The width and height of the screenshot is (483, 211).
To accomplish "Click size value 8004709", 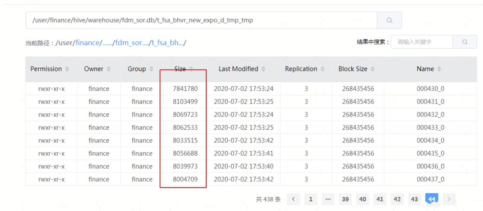I will point(185,179).
